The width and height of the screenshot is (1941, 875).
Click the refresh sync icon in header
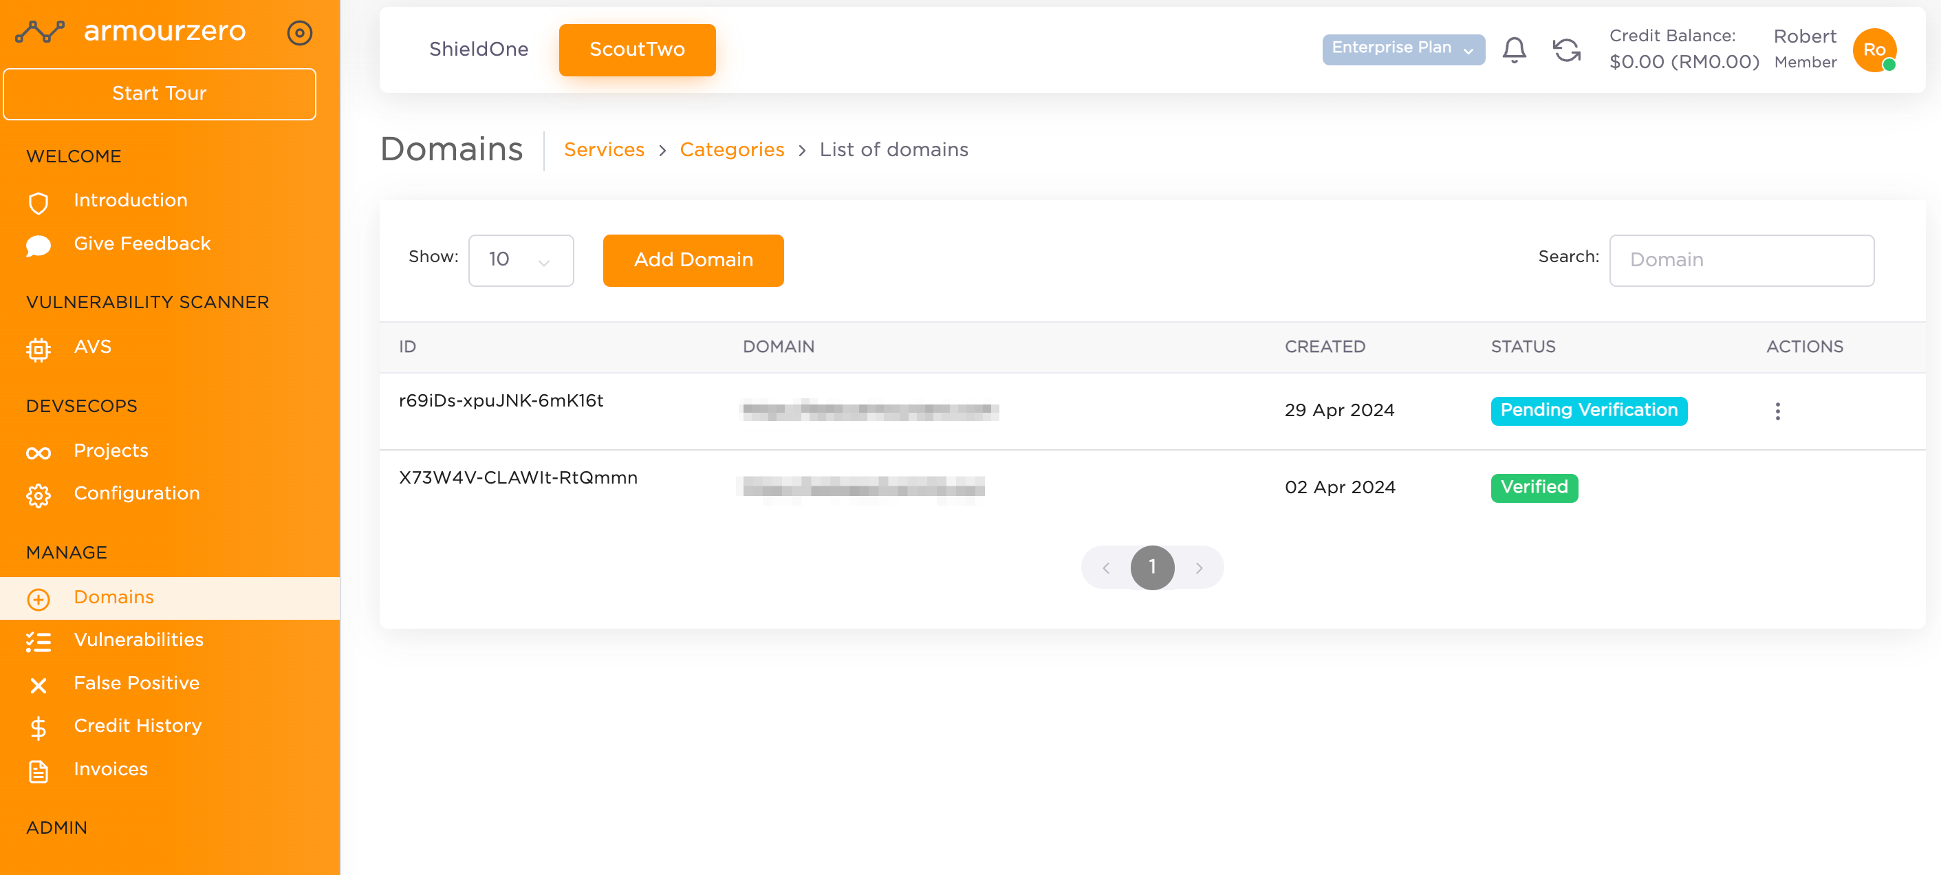click(1567, 50)
